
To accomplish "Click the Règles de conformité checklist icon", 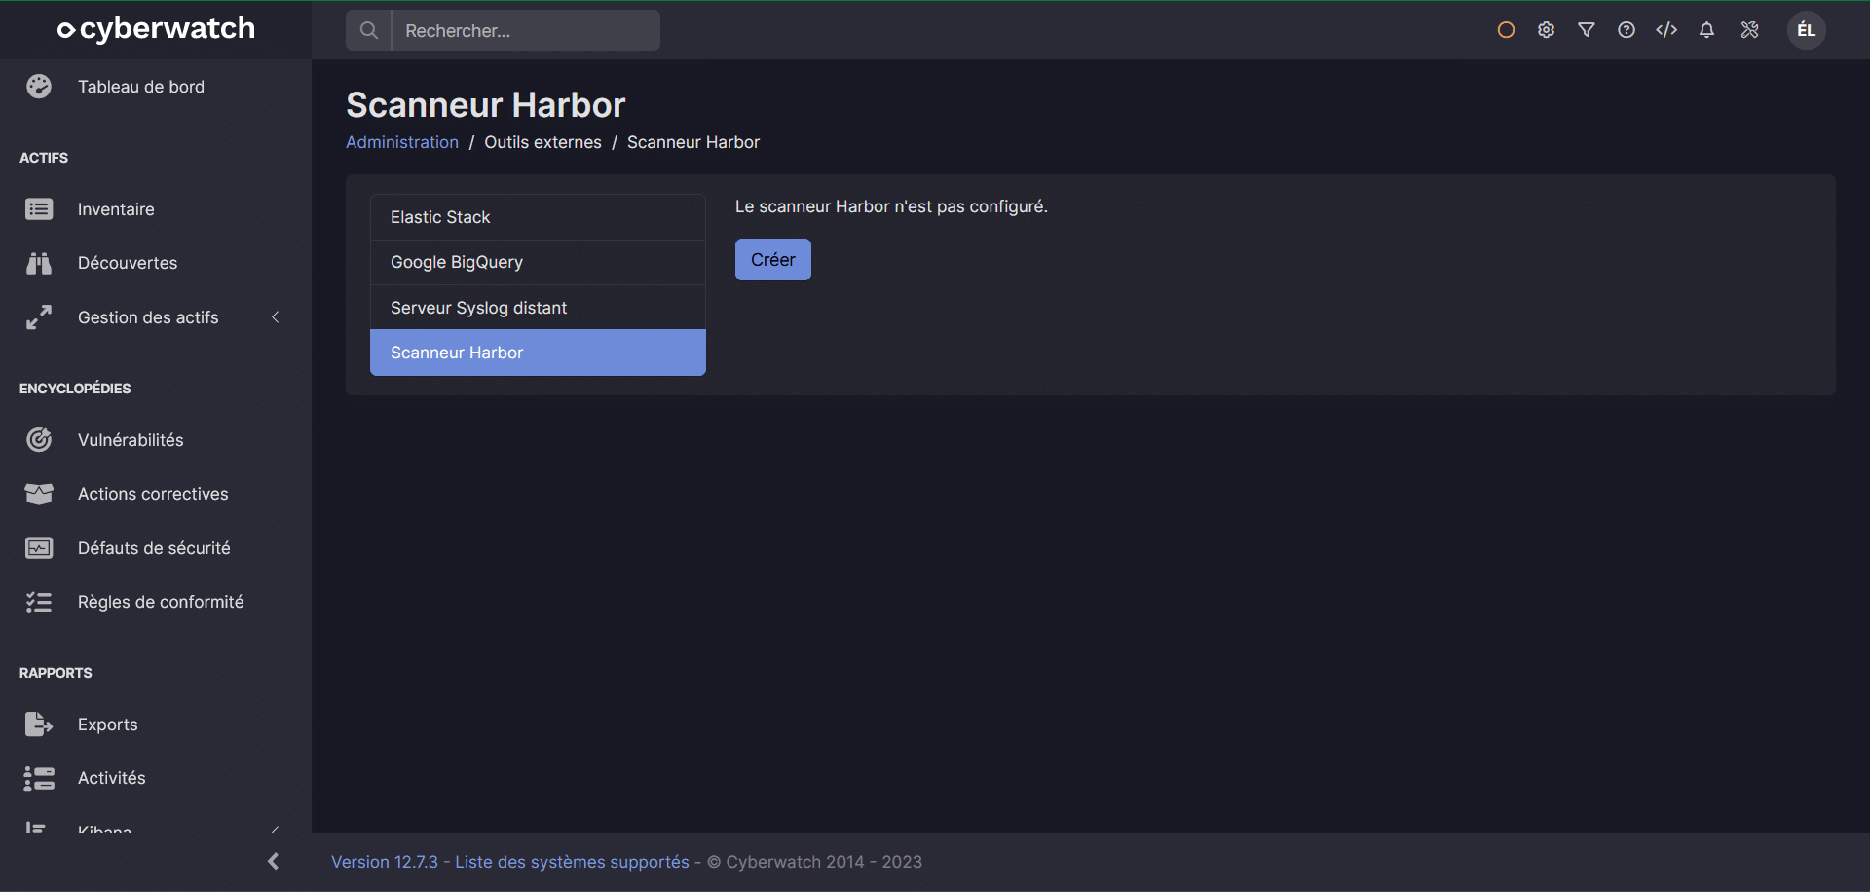I will 39,602.
